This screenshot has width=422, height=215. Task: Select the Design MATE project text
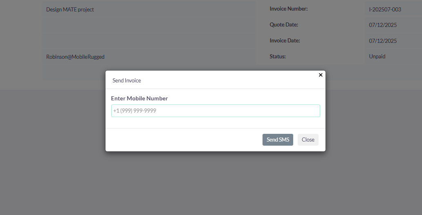pos(70,9)
